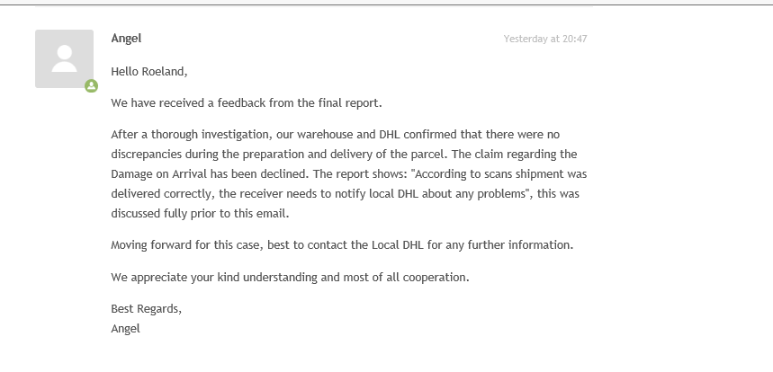The width and height of the screenshot is (773, 372).
Task: Click the timestamp Yesterday at 20:47
Action: 545,39
